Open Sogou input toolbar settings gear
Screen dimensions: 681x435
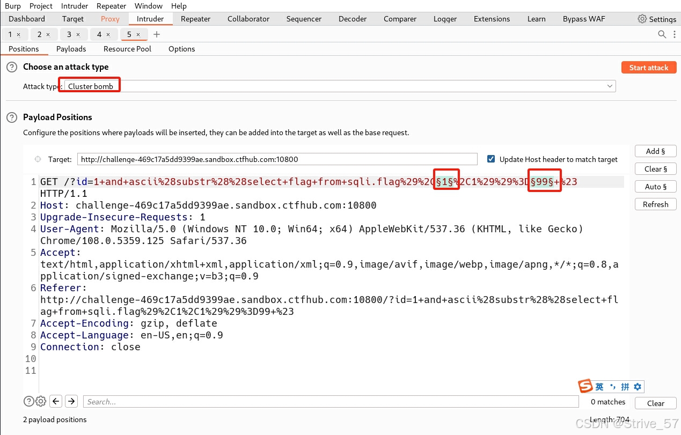(x=638, y=387)
